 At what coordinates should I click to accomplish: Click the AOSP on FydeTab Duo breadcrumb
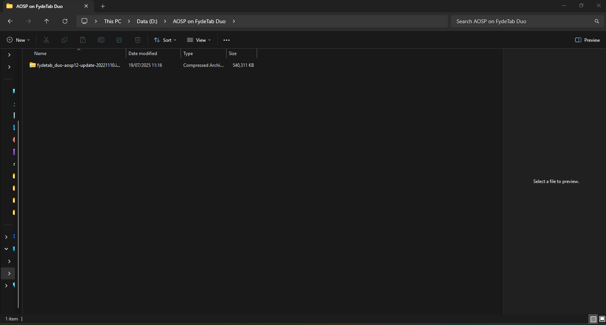pyautogui.click(x=199, y=21)
